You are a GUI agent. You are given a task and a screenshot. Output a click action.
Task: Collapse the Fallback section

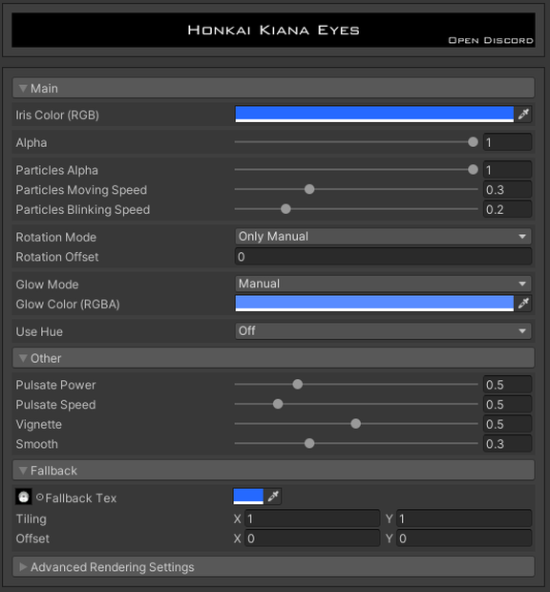(273, 471)
